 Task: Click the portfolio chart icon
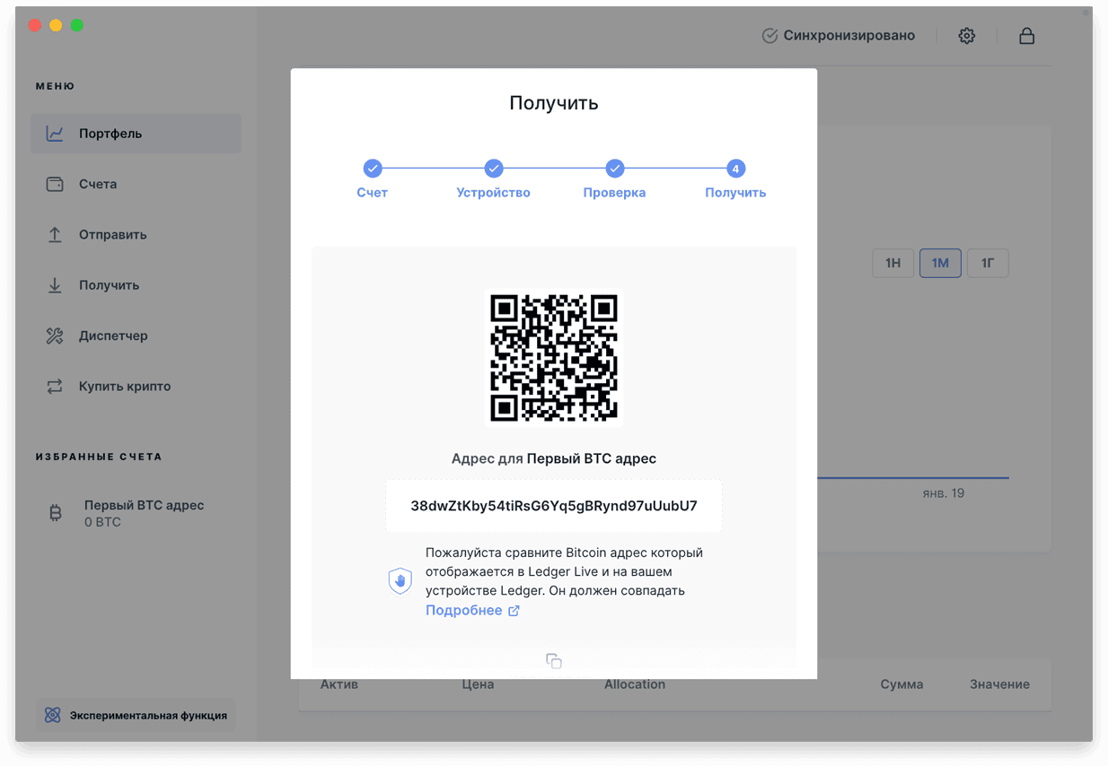[x=55, y=134]
